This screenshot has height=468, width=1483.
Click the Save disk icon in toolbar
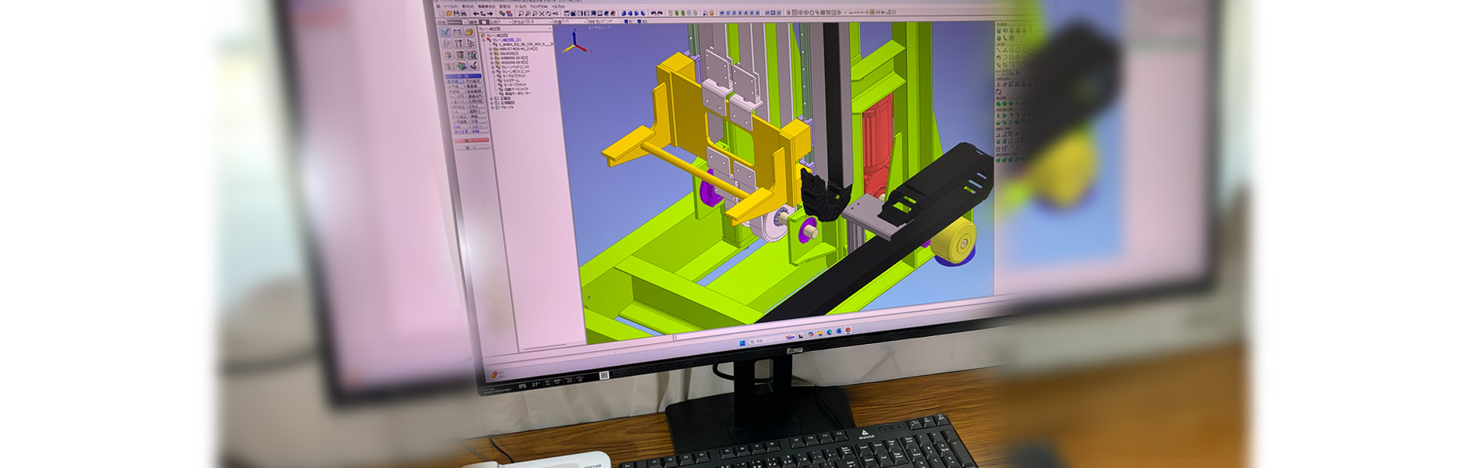click(x=456, y=13)
